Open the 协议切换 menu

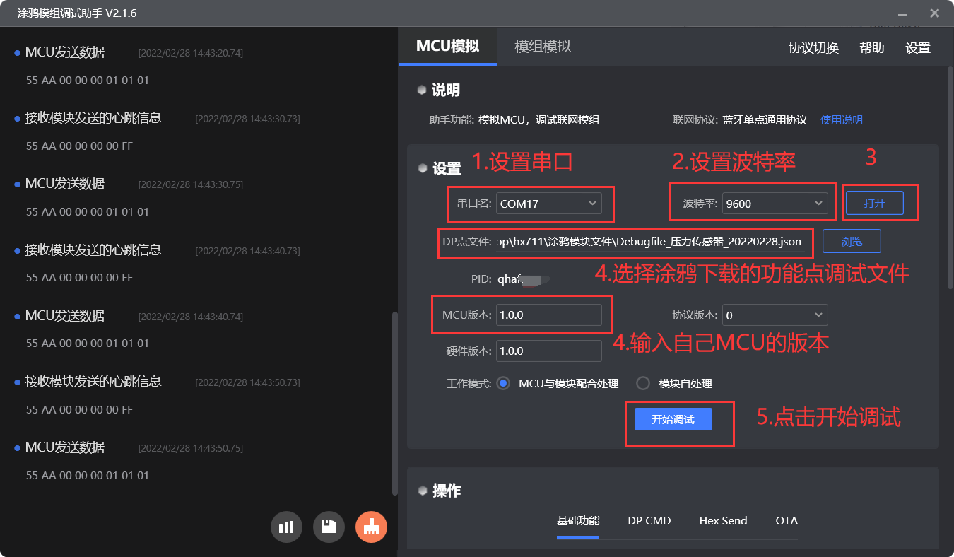pos(813,48)
